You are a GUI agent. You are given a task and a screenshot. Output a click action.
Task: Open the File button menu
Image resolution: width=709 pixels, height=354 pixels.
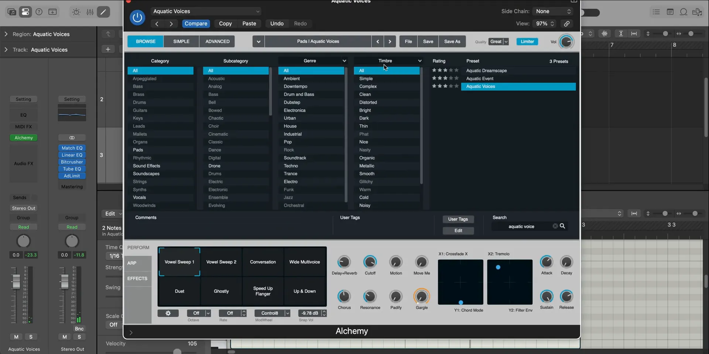pyautogui.click(x=408, y=41)
